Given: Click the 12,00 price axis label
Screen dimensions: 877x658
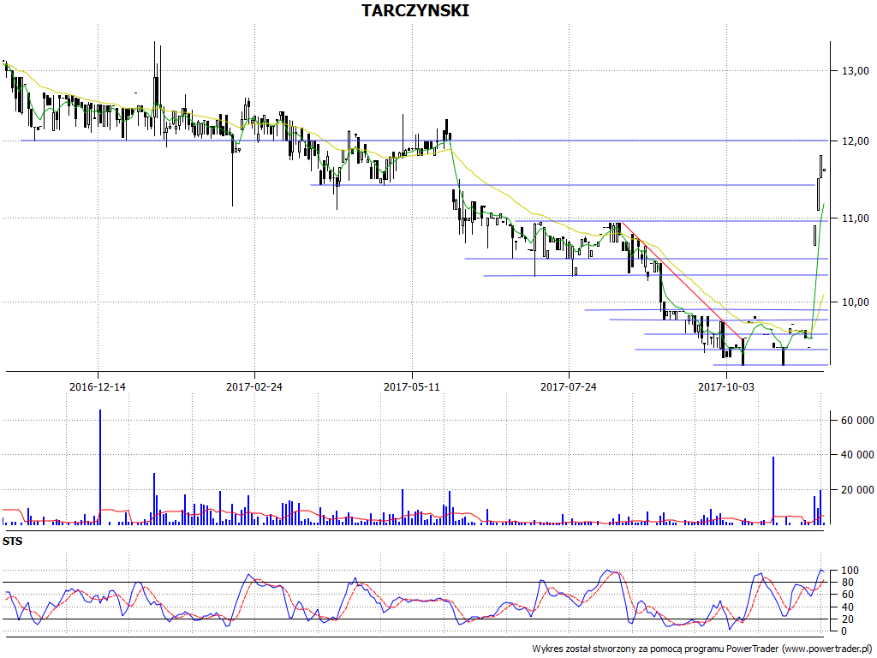Looking at the screenshot, I should pos(856,141).
